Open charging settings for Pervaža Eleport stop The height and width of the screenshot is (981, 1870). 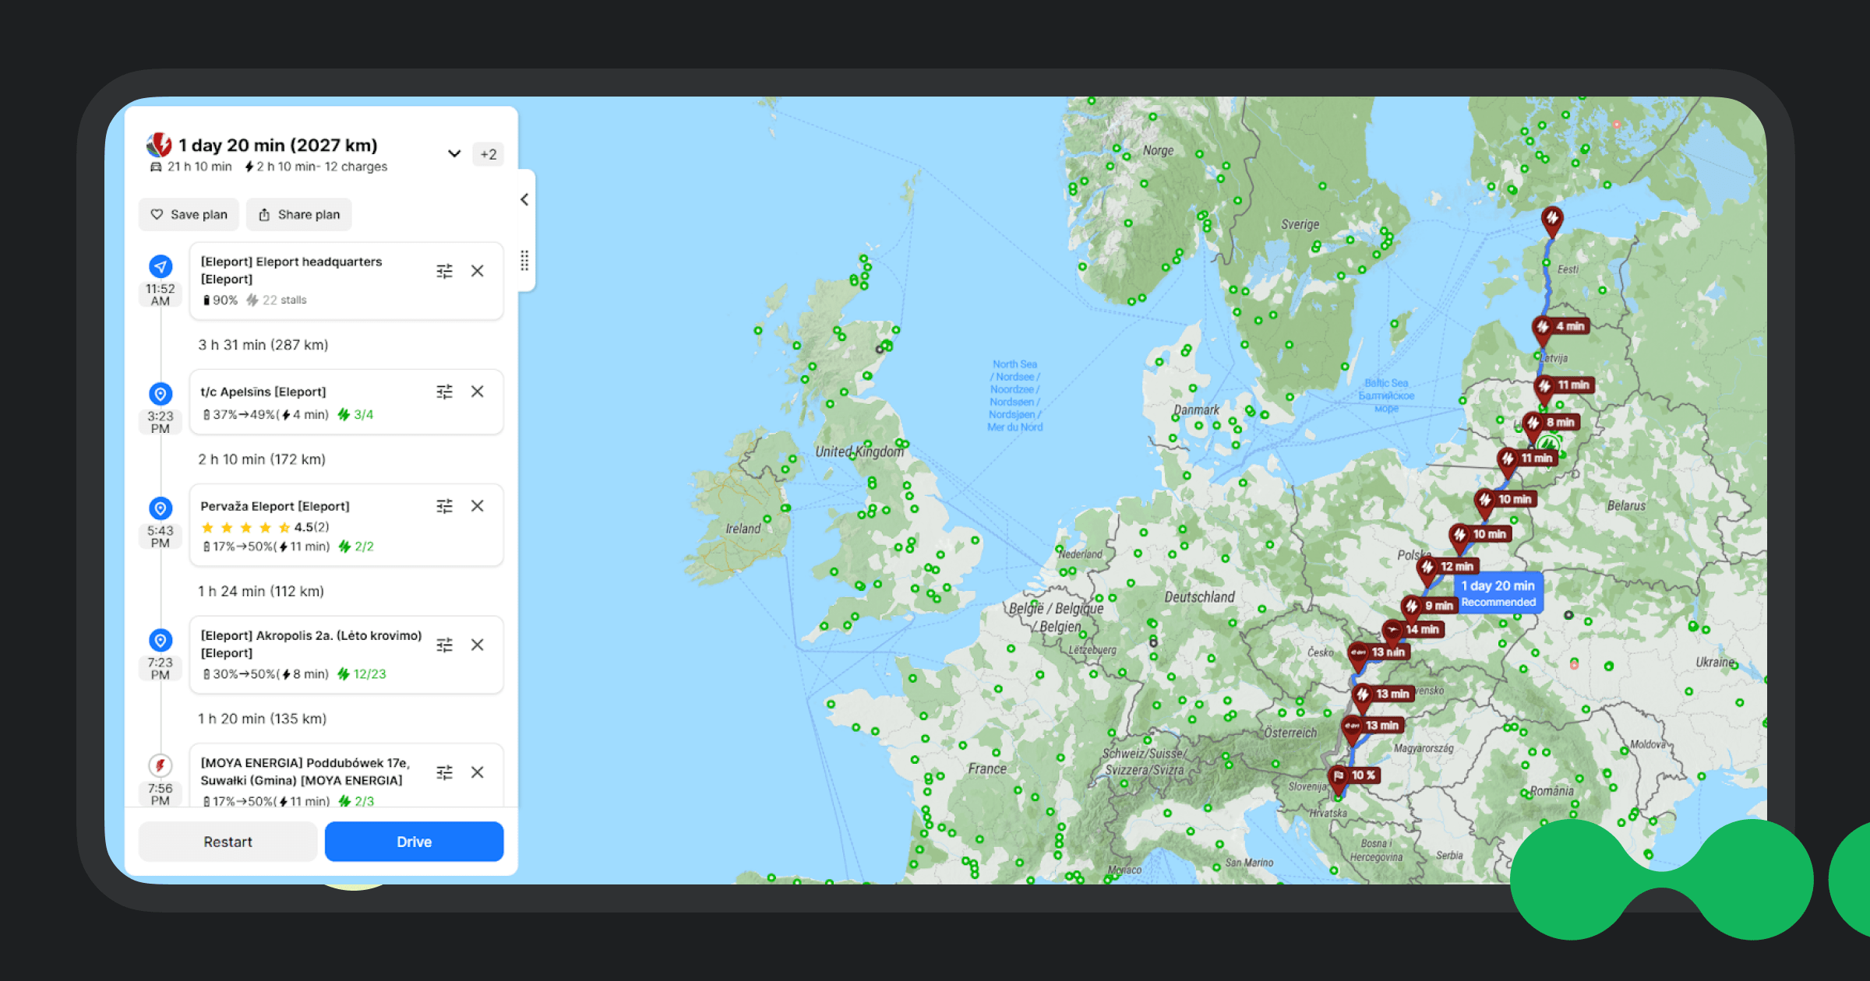pos(445,505)
